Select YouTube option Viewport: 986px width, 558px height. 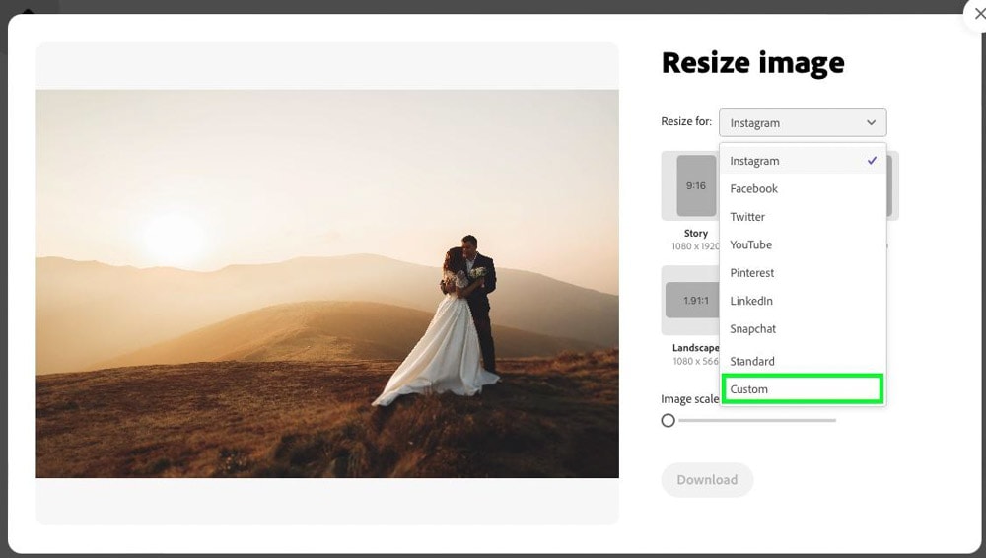click(x=803, y=244)
